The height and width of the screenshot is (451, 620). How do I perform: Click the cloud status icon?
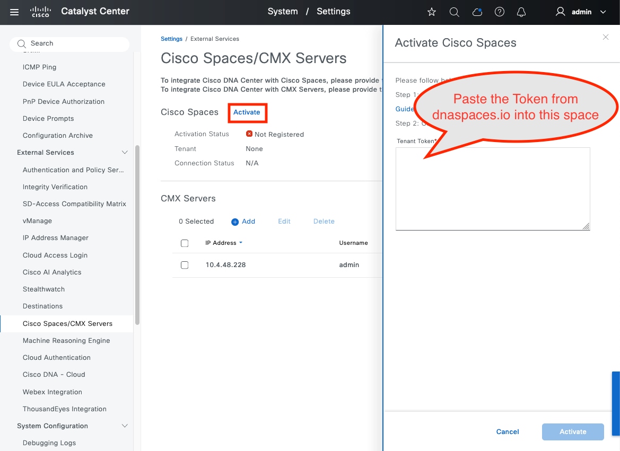tap(477, 12)
